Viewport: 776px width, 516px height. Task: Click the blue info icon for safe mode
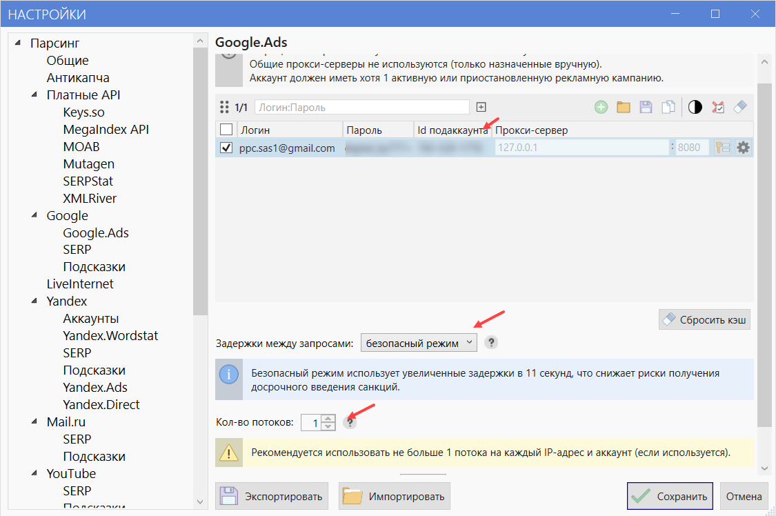coord(228,375)
